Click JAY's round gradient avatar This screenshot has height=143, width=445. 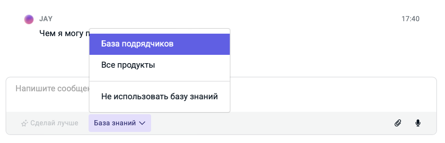(29, 19)
